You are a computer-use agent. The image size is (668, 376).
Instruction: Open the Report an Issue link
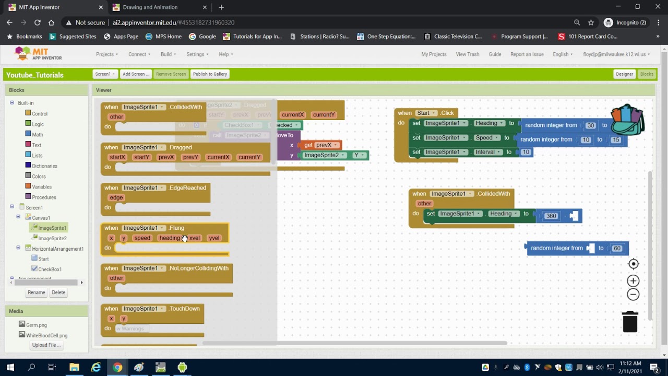coord(527,54)
